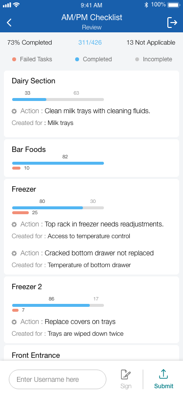Viewport: 183px width, 398px height.
Task: Tap the Submit upload icon
Action: (x=163, y=374)
